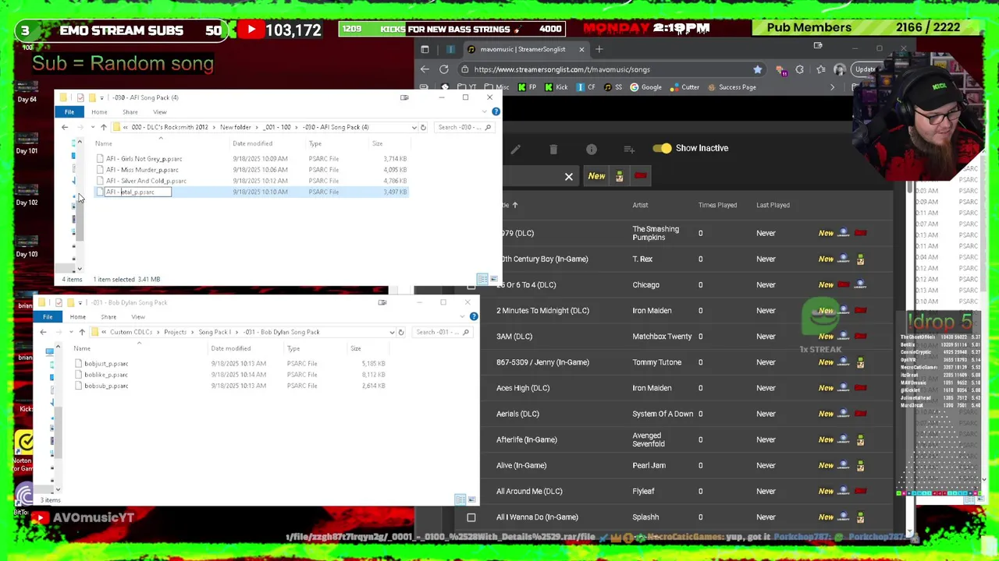Switch AFI window to large icons view
Image resolution: width=999 pixels, height=561 pixels.
click(493, 279)
